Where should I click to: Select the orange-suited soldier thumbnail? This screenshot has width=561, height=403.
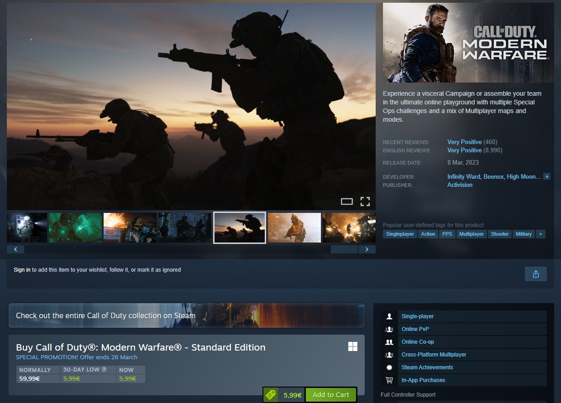point(294,227)
